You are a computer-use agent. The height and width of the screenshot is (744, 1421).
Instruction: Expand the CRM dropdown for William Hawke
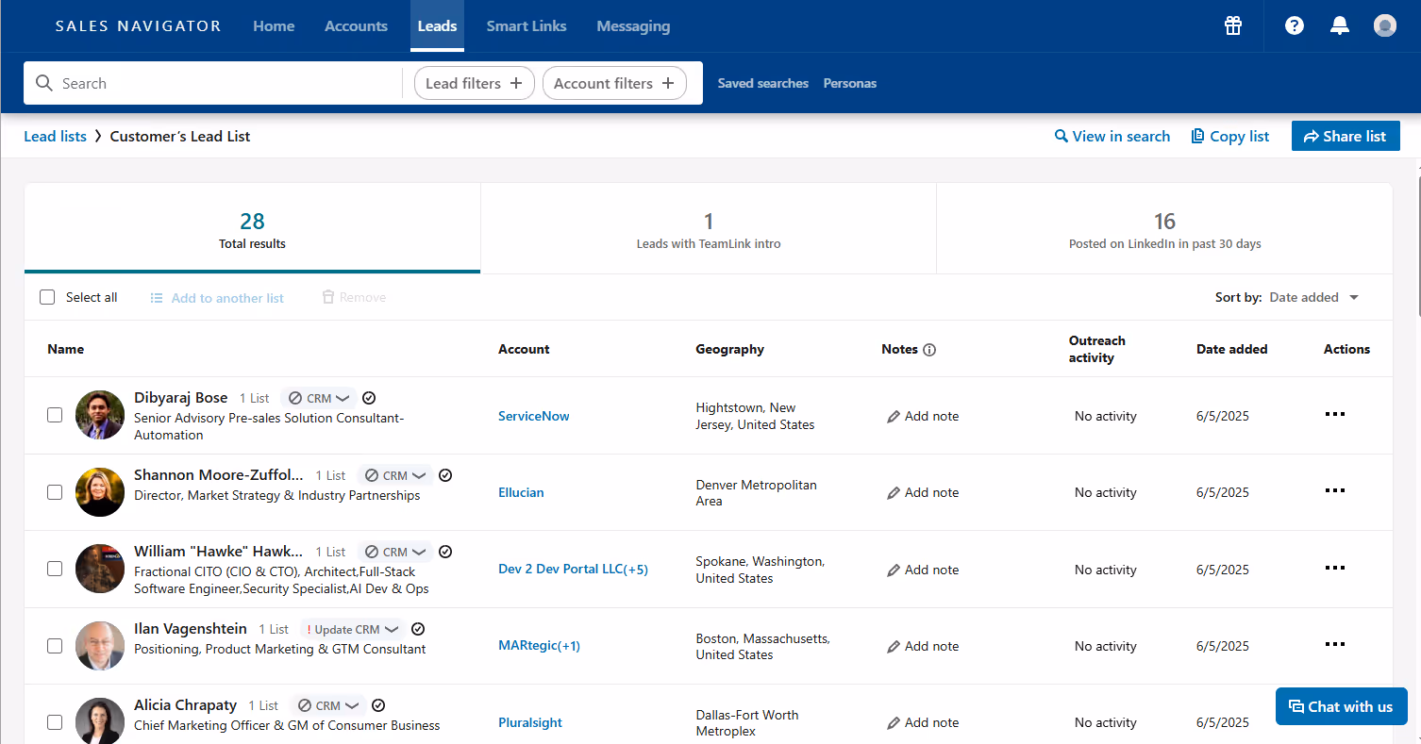395,552
